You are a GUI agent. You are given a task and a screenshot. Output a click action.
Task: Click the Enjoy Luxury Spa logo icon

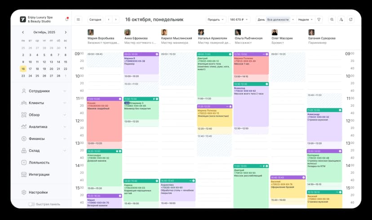pyautogui.click(x=23, y=19)
